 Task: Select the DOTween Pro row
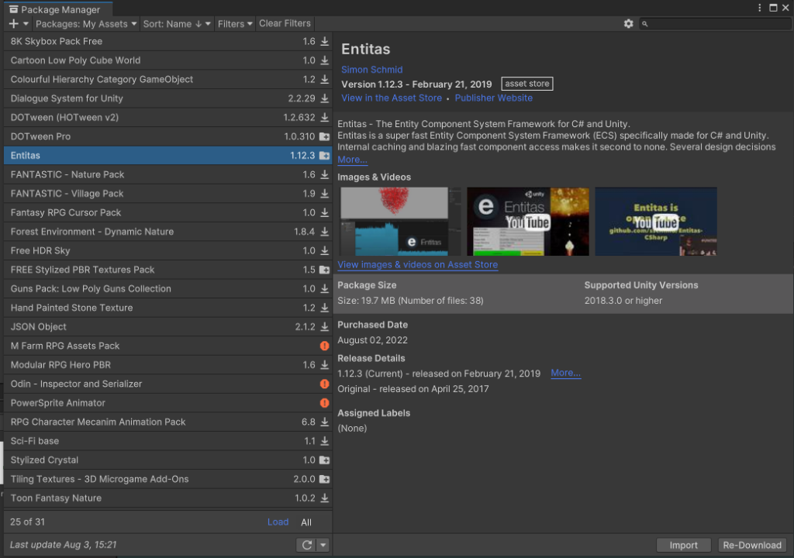pyautogui.click(x=167, y=136)
